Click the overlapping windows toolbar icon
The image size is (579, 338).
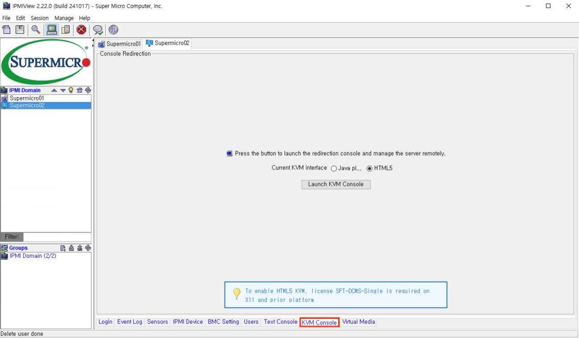[66, 29]
